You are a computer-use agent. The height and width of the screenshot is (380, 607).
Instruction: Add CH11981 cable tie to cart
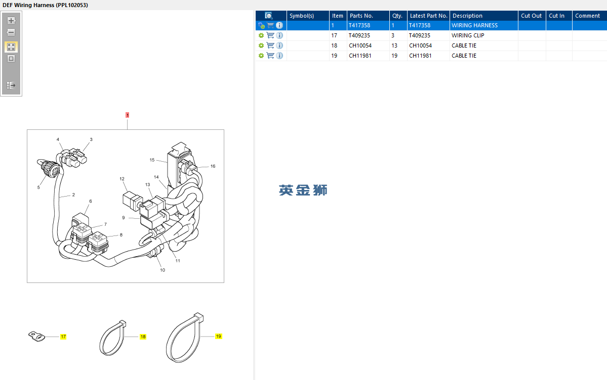pos(270,56)
